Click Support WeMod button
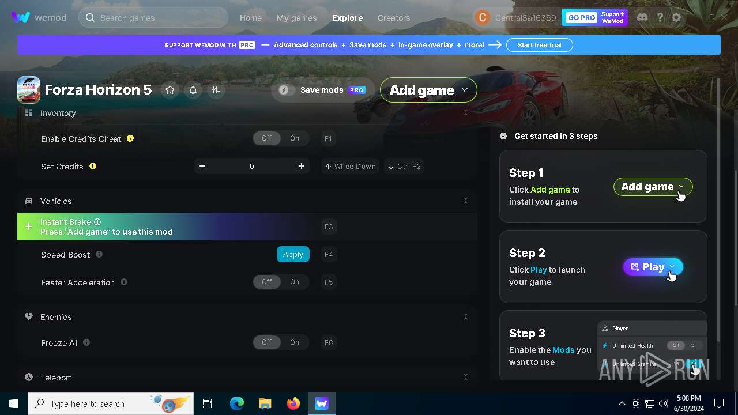 pos(613,18)
